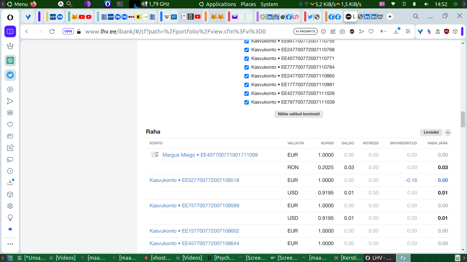The width and height of the screenshot is (467, 262).
Task: Uncheck Kasvukonto EE777700772007110784
Action: point(247,67)
